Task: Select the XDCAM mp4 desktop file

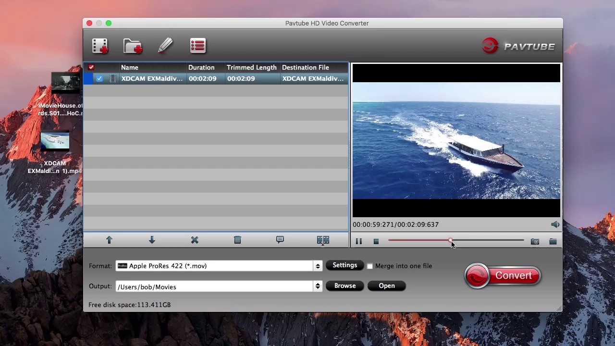Action: [55, 153]
